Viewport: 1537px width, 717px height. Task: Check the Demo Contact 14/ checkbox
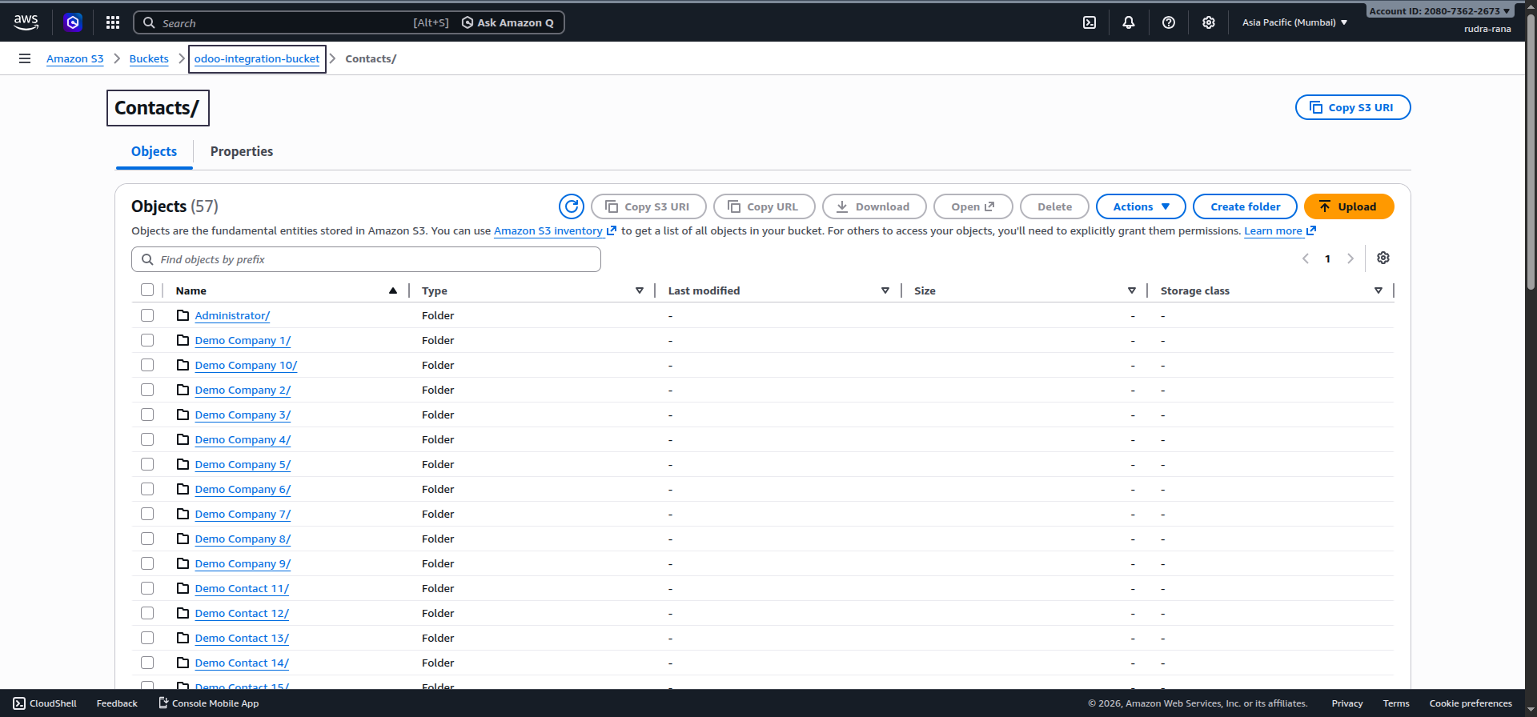[147, 663]
